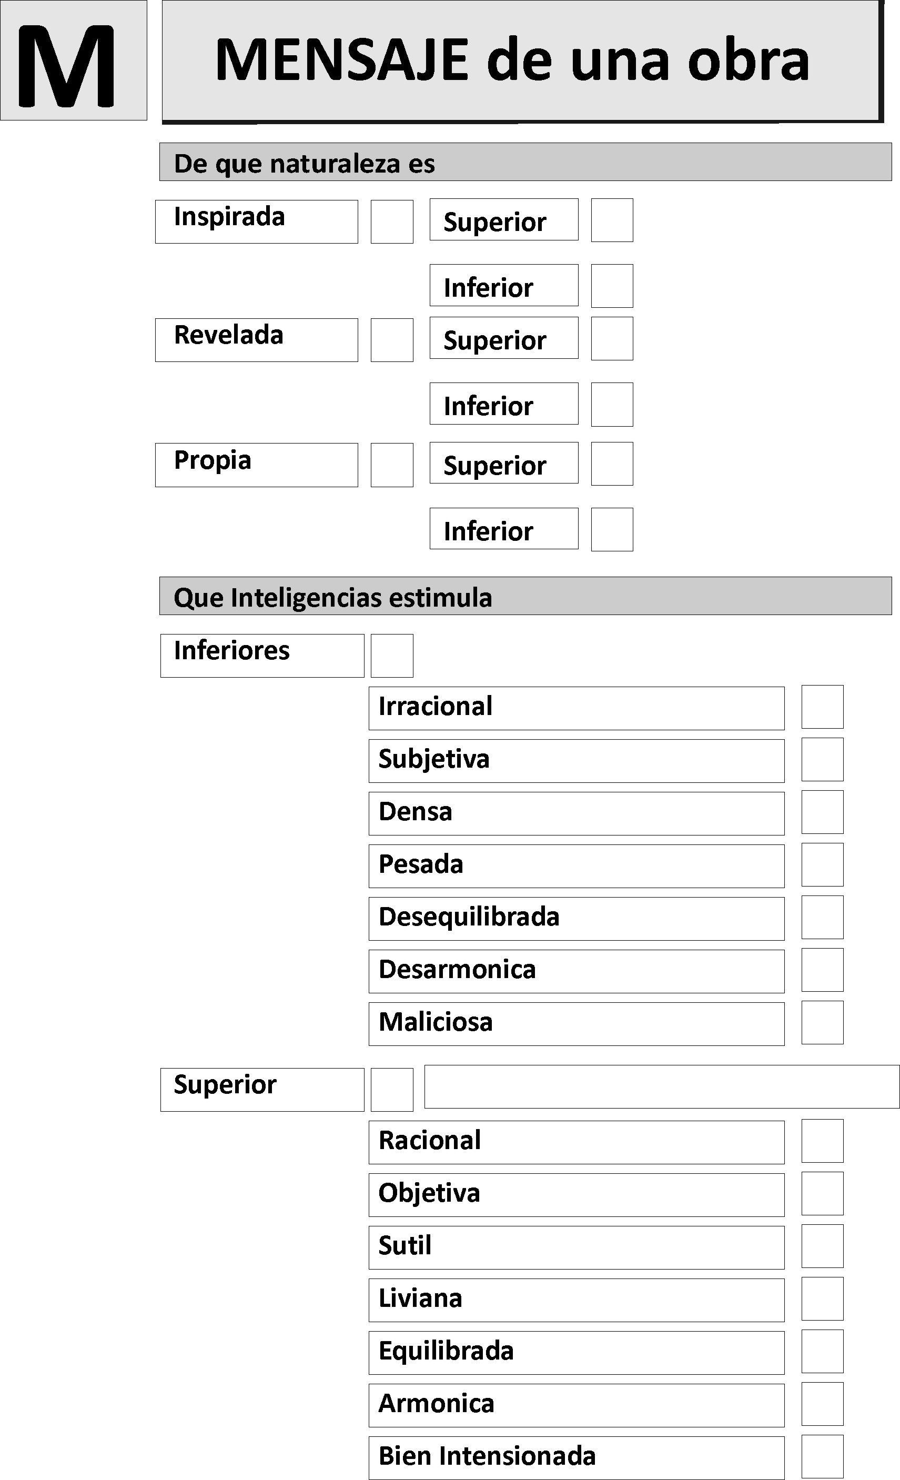
Task: Check the Equilibrada box
Action: pyautogui.click(x=822, y=1352)
